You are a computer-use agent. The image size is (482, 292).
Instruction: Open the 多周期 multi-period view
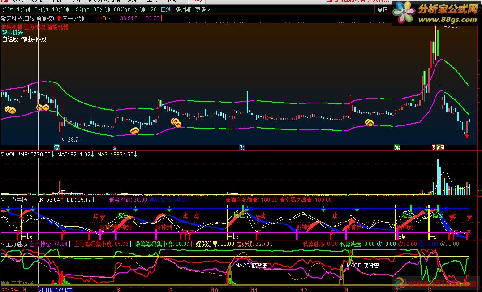pyautogui.click(x=183, y=9)
